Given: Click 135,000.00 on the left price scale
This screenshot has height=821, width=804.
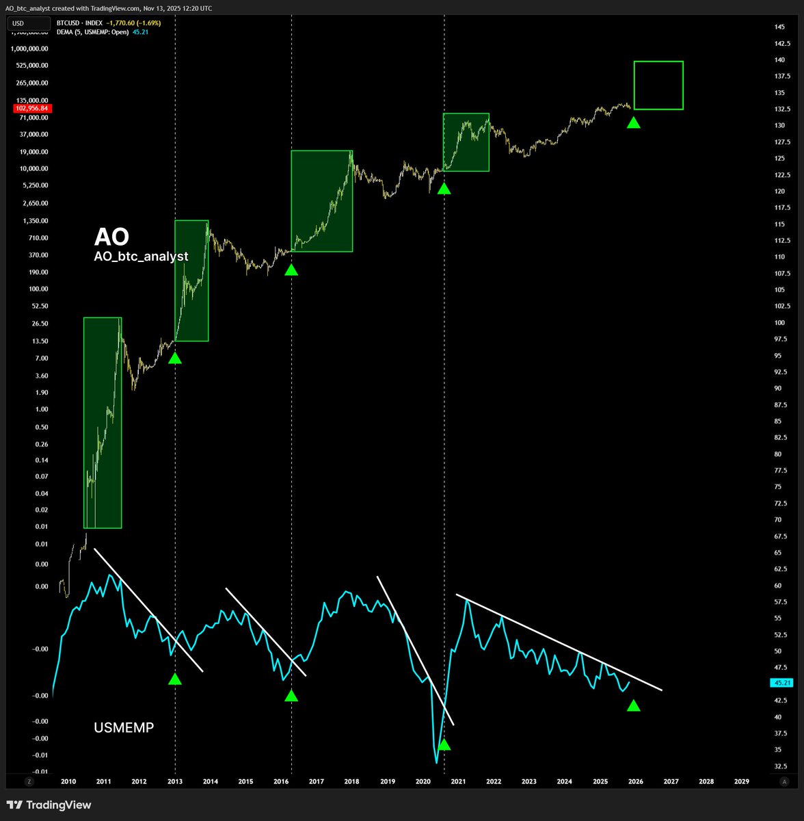Looking at the screenshot, I should 32,100.
